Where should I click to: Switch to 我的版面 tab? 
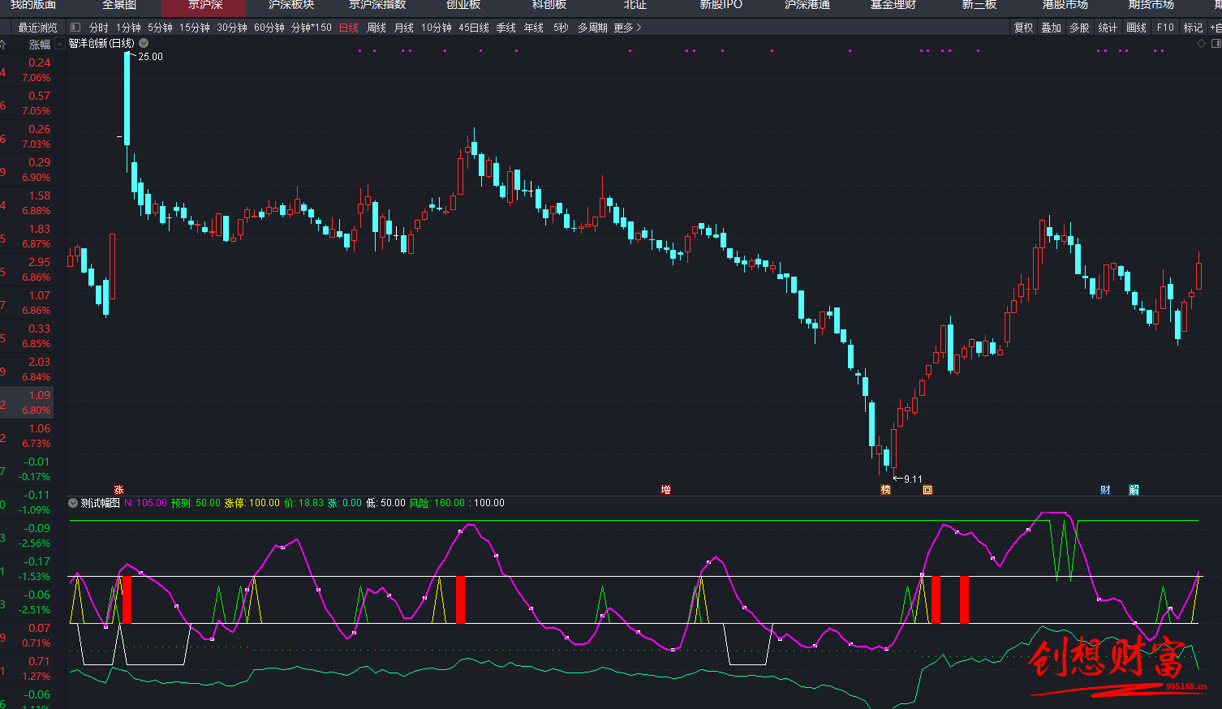[x=33, y=5]
